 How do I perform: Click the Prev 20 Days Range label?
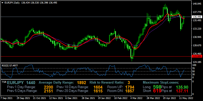[x=73, y=91]
